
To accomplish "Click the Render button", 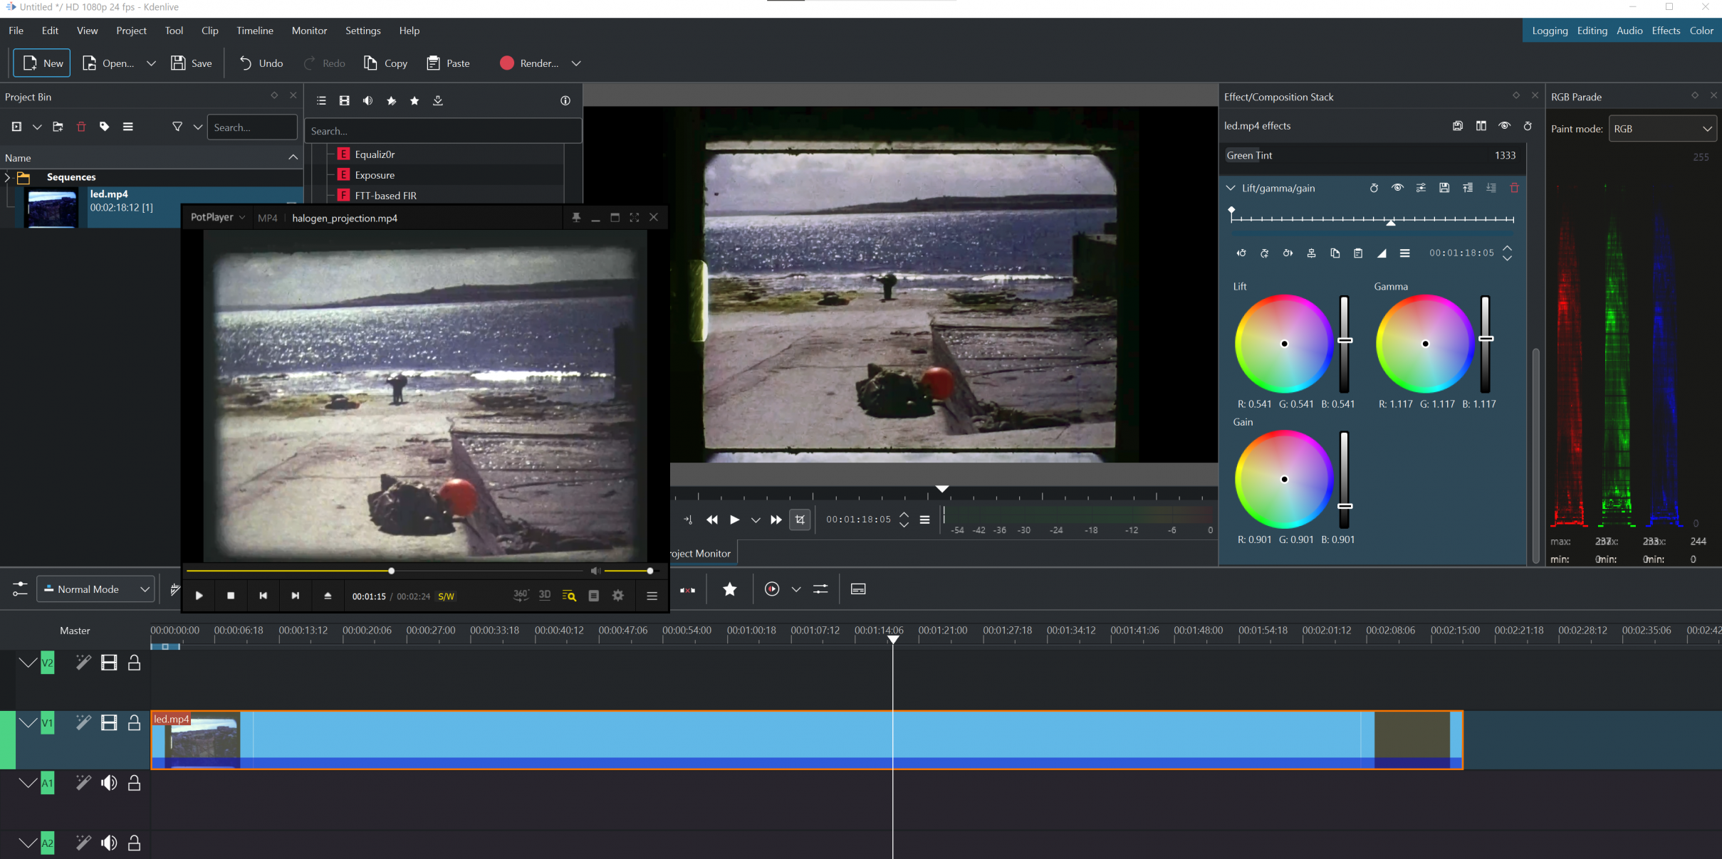I will pos(530,63).
